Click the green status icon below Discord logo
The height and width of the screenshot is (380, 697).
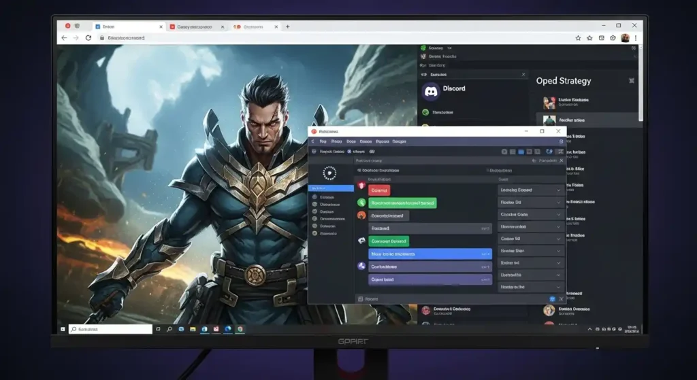(425, 112)
